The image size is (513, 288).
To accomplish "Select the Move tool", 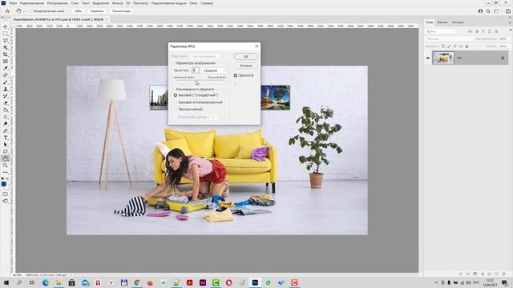I will (x=6, y=26).
